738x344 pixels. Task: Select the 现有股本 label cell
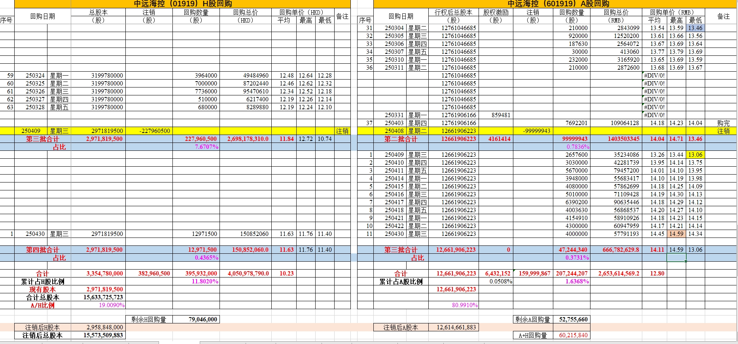[x=43, y=289]
